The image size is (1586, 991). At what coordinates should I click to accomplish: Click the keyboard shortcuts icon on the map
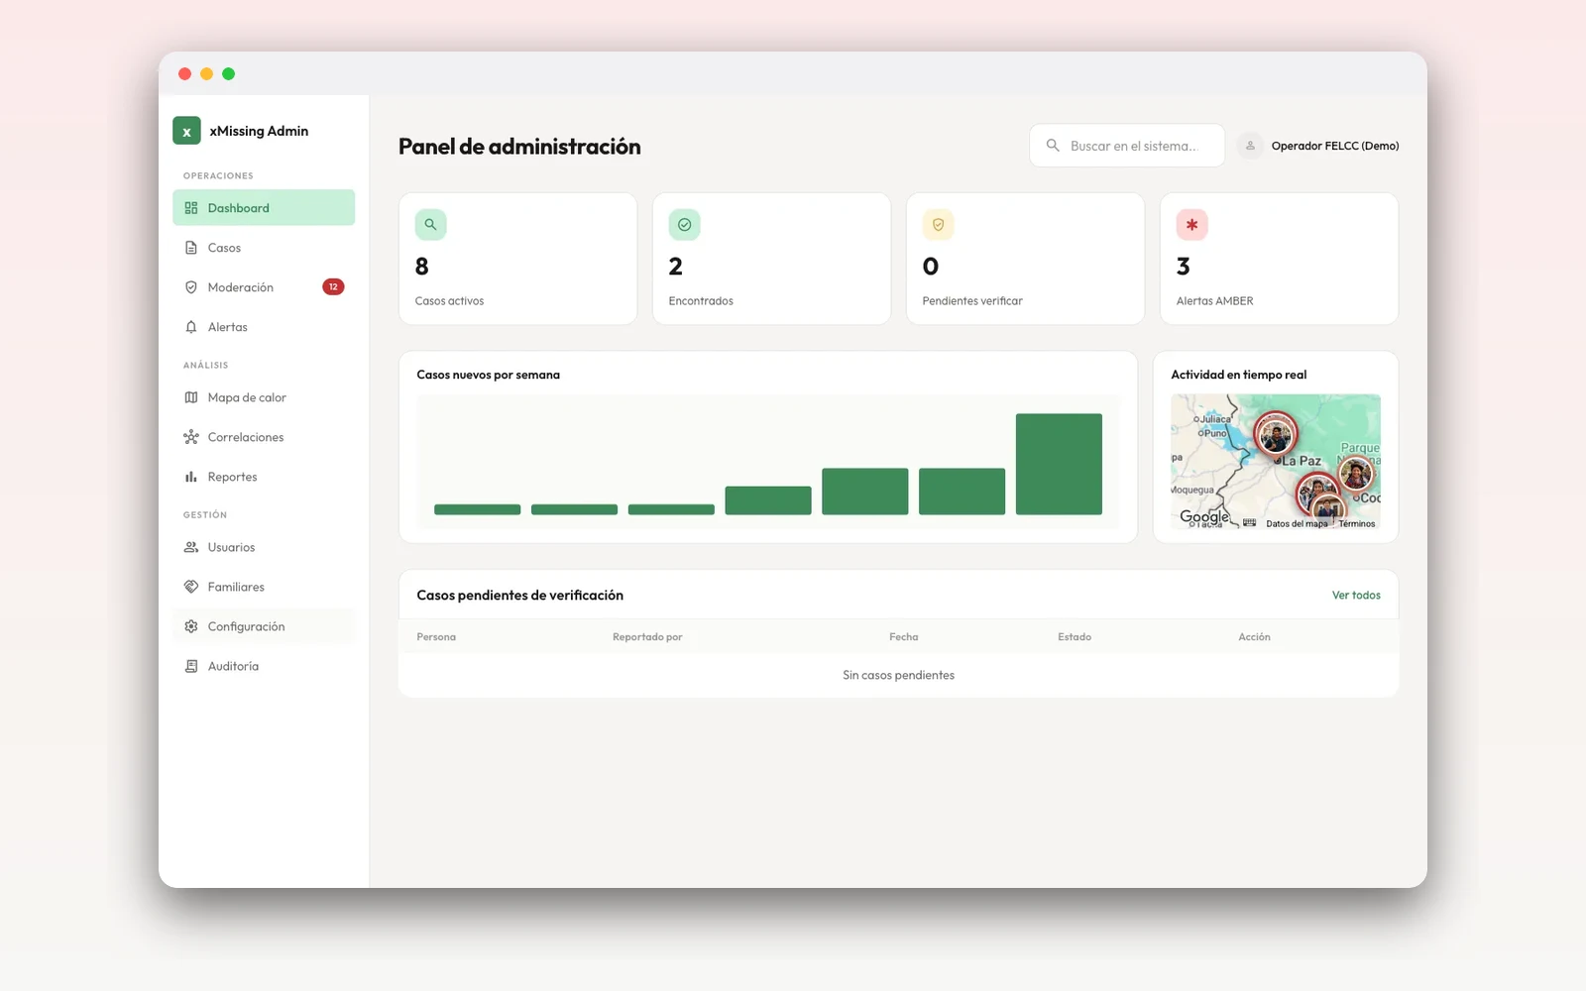[1249, 522]
